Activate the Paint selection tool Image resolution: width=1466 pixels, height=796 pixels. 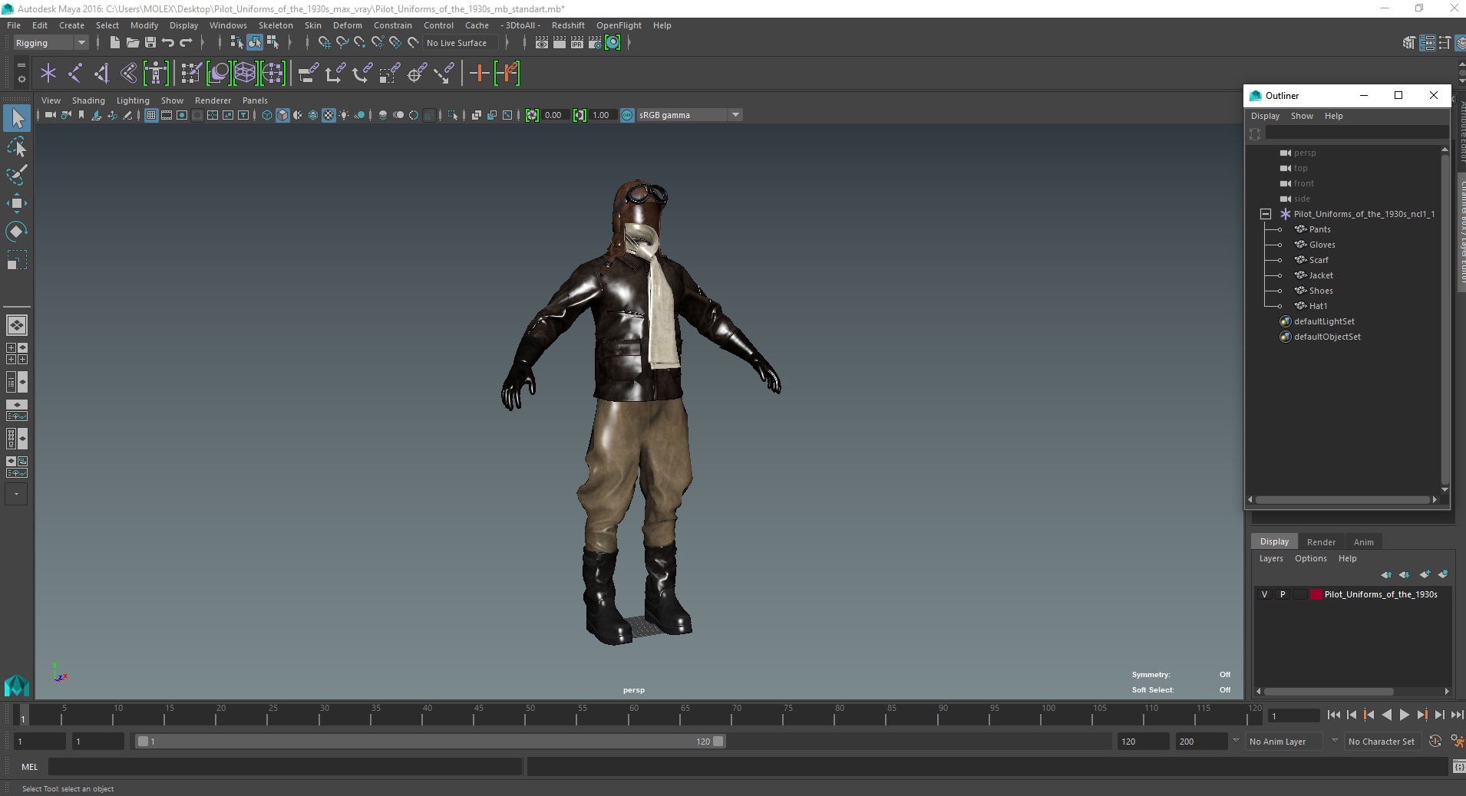coord(17,175)
